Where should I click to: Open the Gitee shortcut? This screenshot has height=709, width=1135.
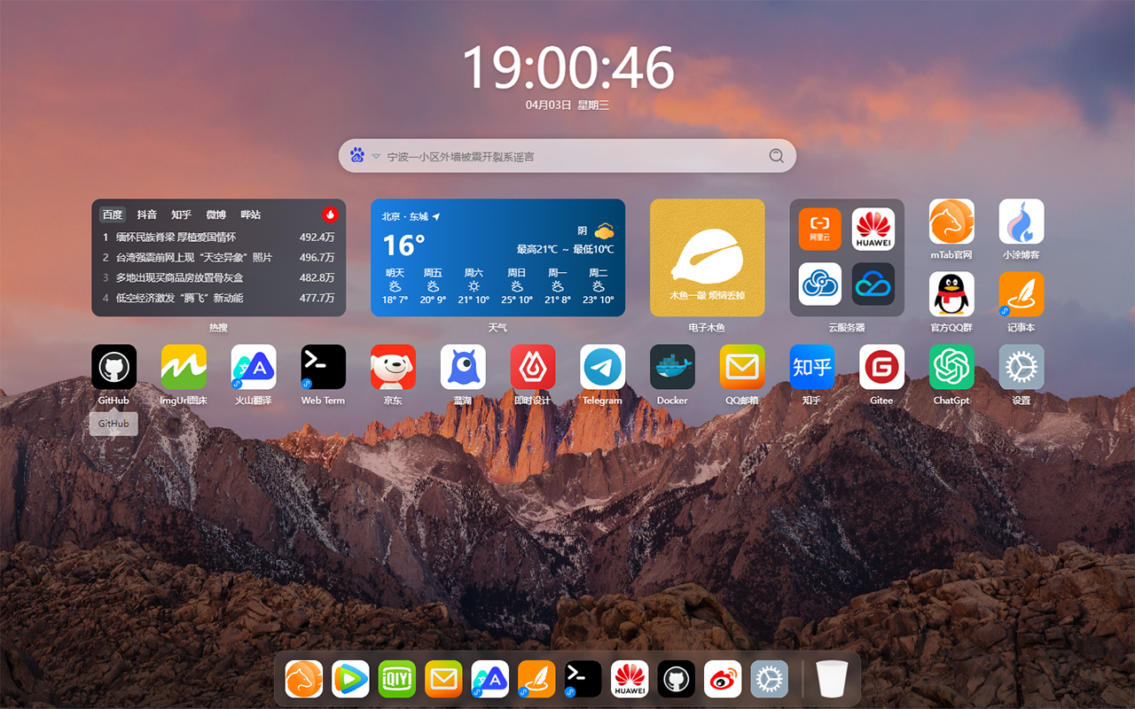[881, 367]
